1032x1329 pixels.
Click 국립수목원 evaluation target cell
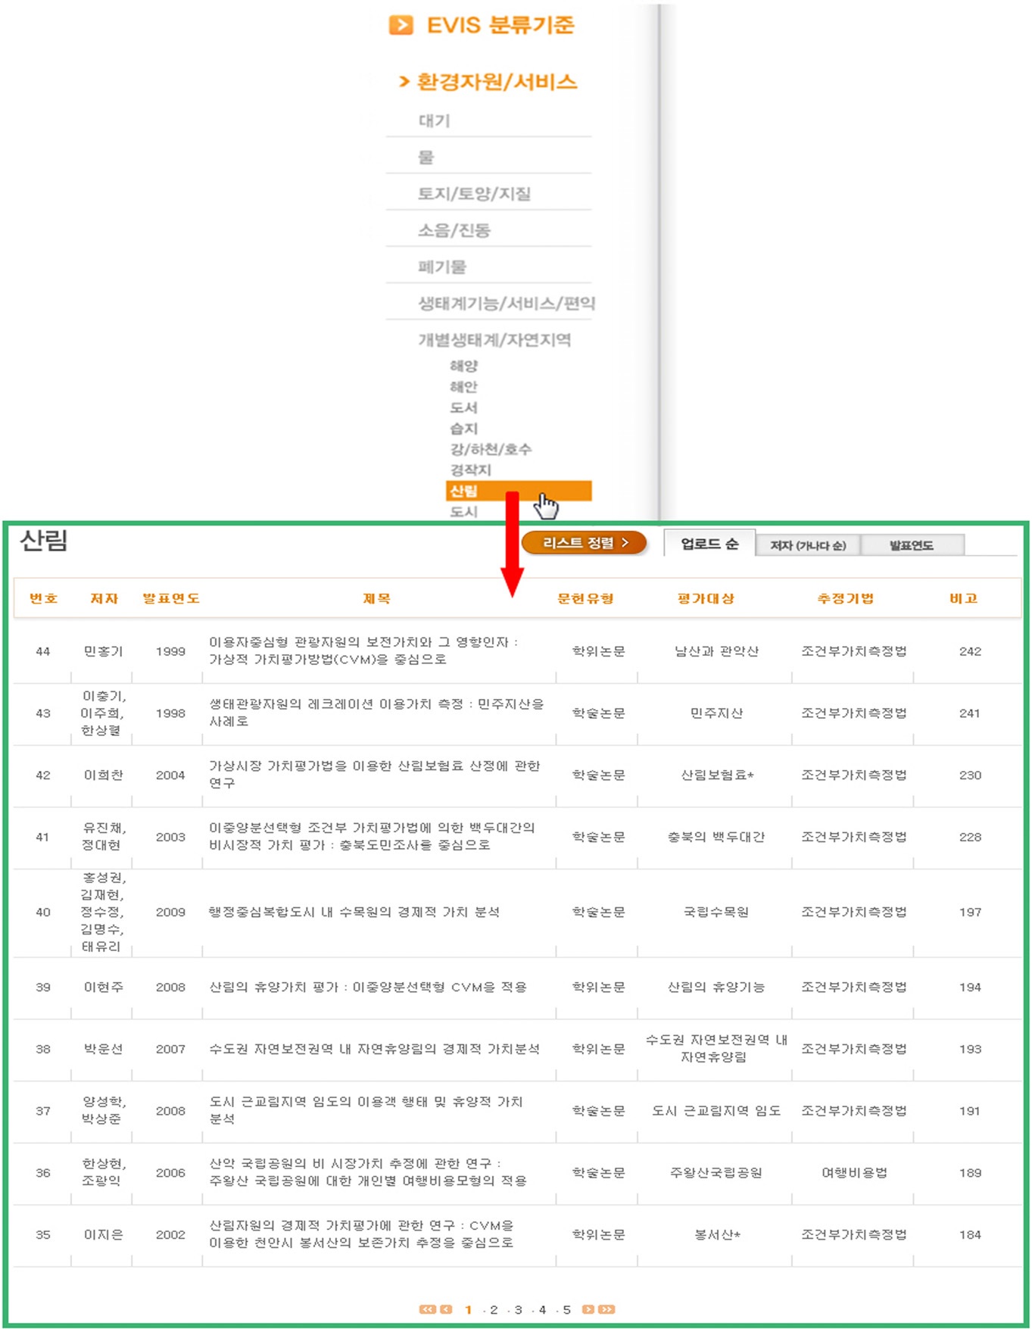coord(716,913)
